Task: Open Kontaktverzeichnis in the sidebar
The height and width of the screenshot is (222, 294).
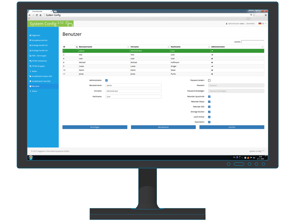Action: pos(39,40)
